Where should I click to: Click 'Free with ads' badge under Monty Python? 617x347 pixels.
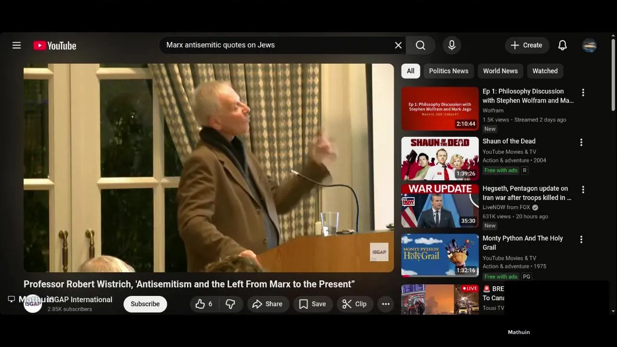coord(501,277)
